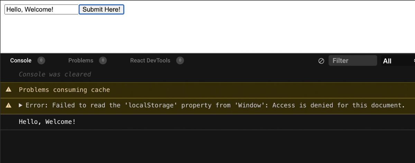Click into the console Filter field
The width and height of the screenshot is (415, 163).
[353, 61]
